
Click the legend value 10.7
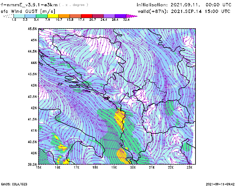click(x=59, y=20)
